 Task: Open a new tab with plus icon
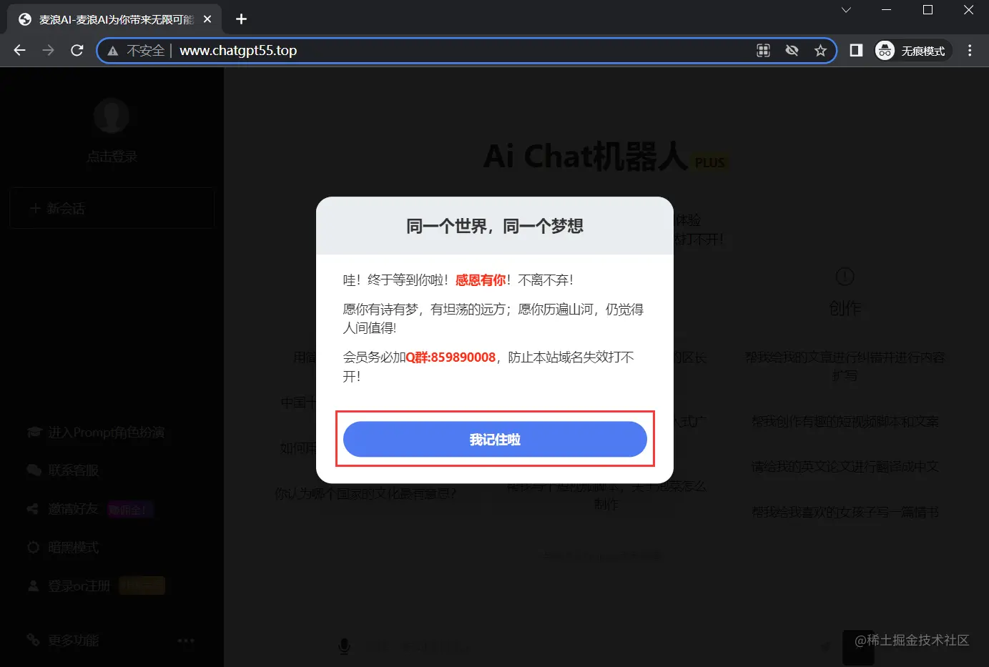point(241,19)
